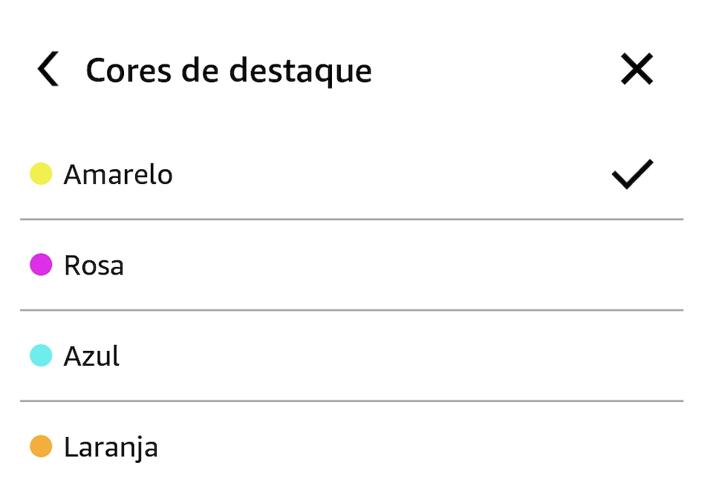Image resolution: width=704 pixels, height=494 pixels.
Task: Click the Cores de destaque title
Action: (229, 70)
